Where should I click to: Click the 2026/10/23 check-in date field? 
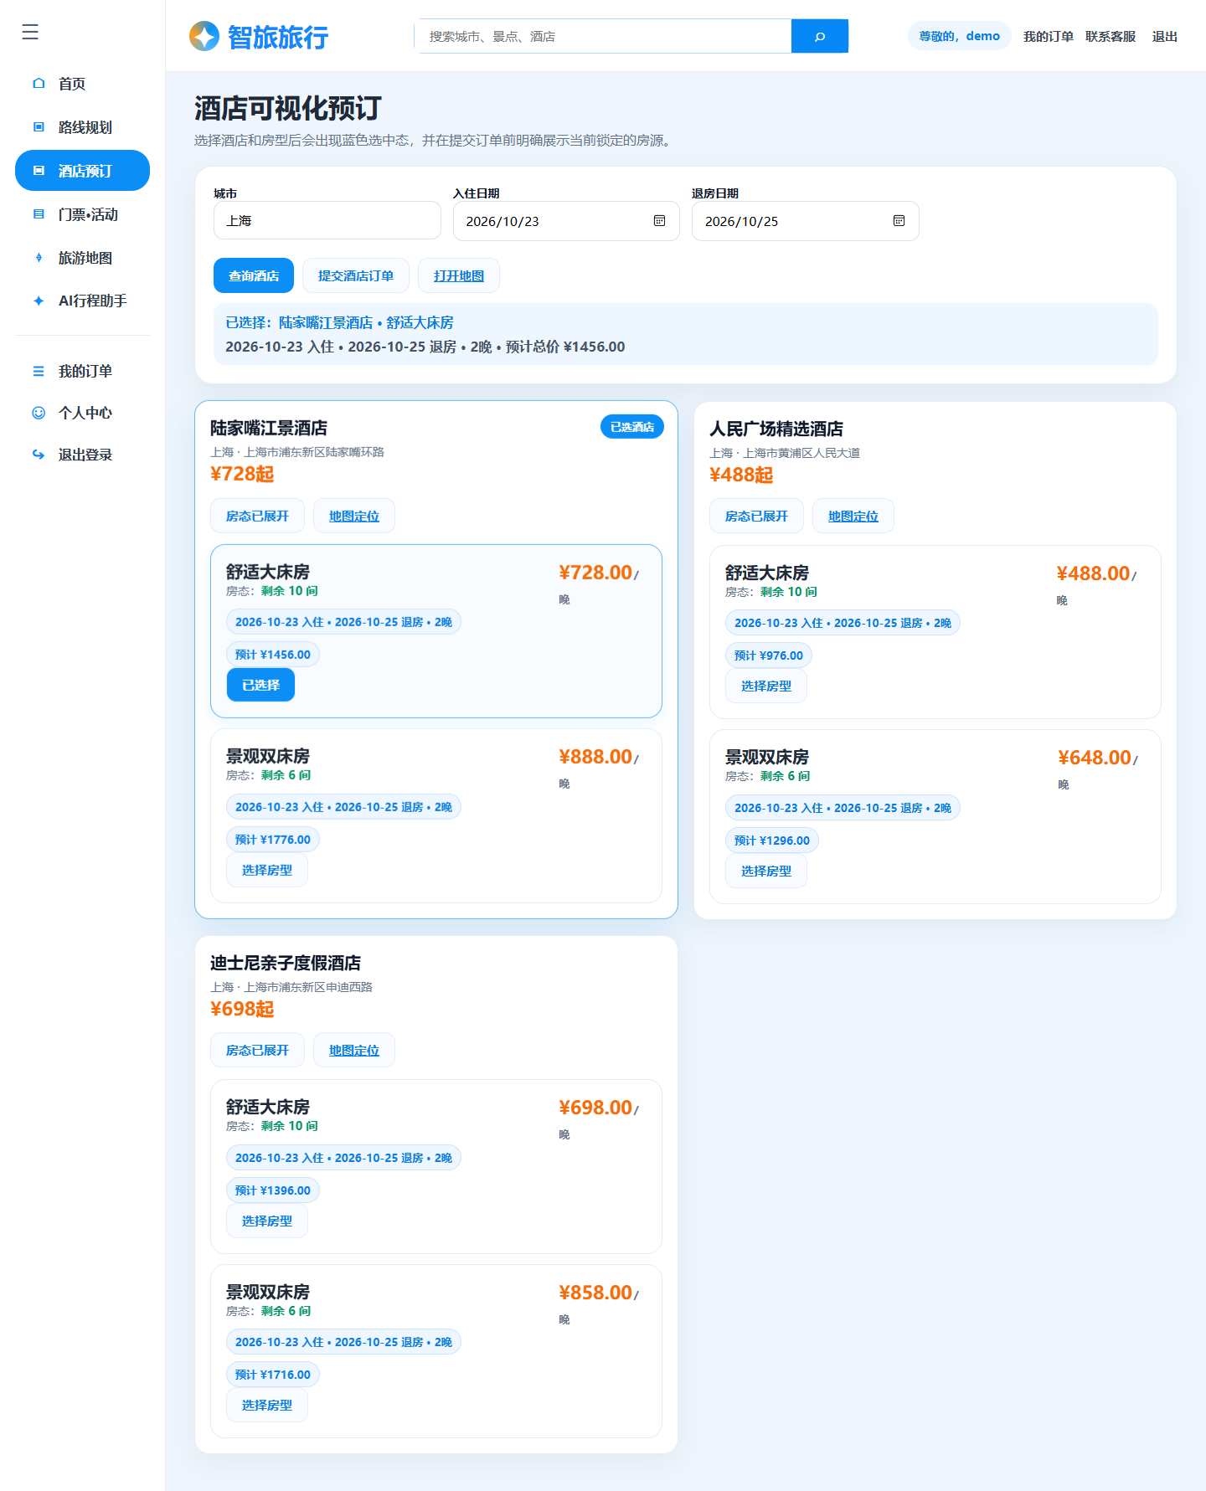[566, 221]
